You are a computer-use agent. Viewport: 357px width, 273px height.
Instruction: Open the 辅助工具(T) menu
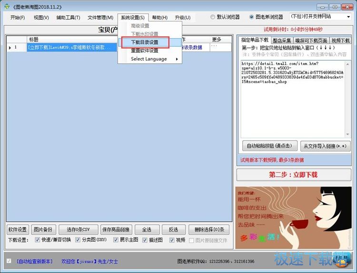click(x=68, y=18)
